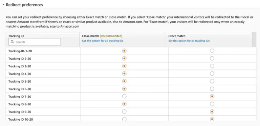Select Exact match for Tracking ID 5-20
260x126 pixels.
212,81
